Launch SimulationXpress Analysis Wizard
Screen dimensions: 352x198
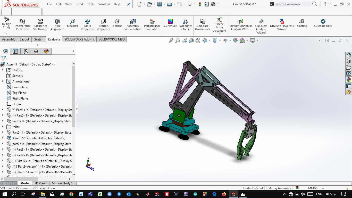[241, 25]
